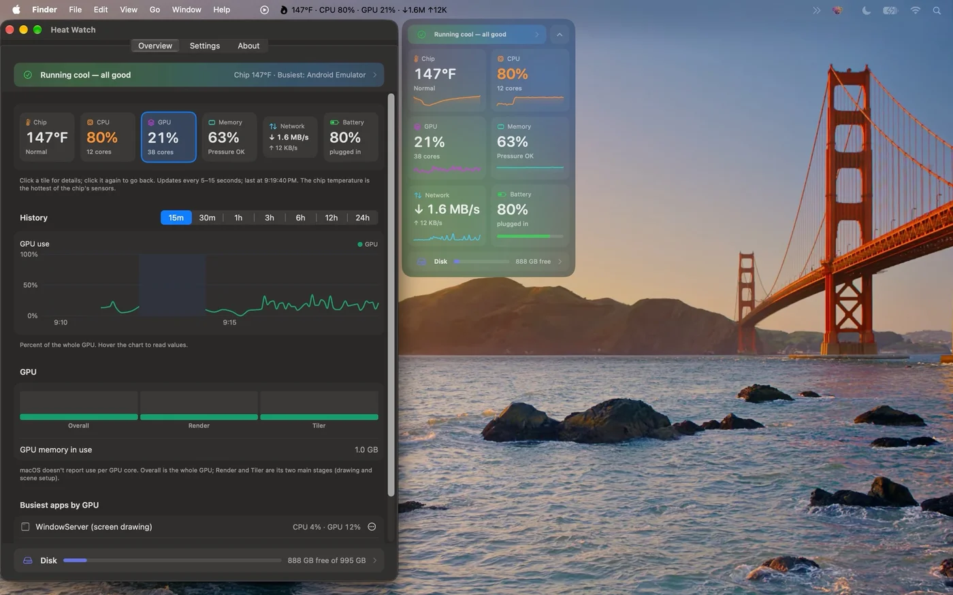Image resolution: width=953 pixels, height=595 pixels.
Task: Click the battery charging status icon
Action: [x=890, y=10]
